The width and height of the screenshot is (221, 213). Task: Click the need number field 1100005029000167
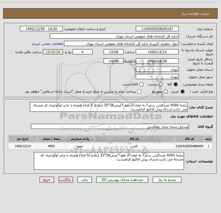point(157,29)
